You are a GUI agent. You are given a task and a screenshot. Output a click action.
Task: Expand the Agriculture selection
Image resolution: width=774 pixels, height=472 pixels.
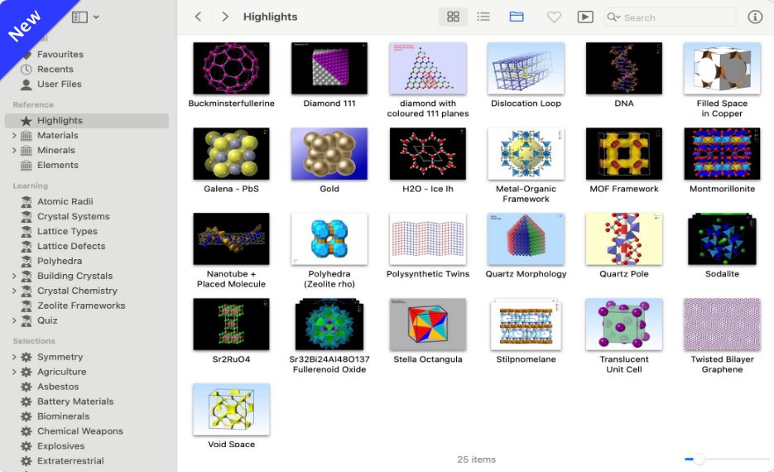[14, 372]
